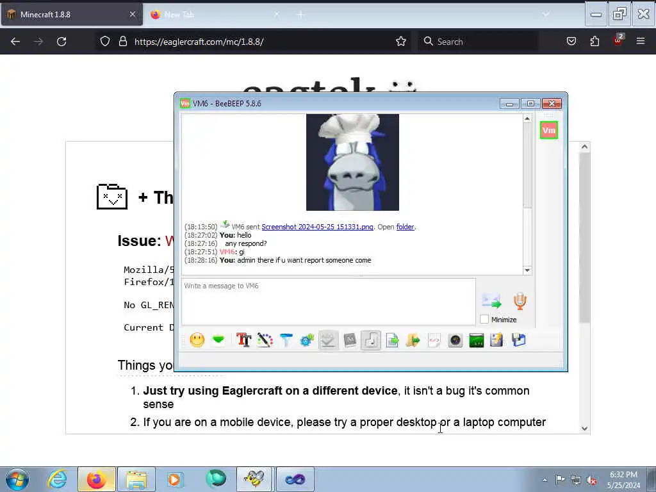656x492 pixels.
Task: Click the floppy-with-note save chat icon
Action: 496,340
